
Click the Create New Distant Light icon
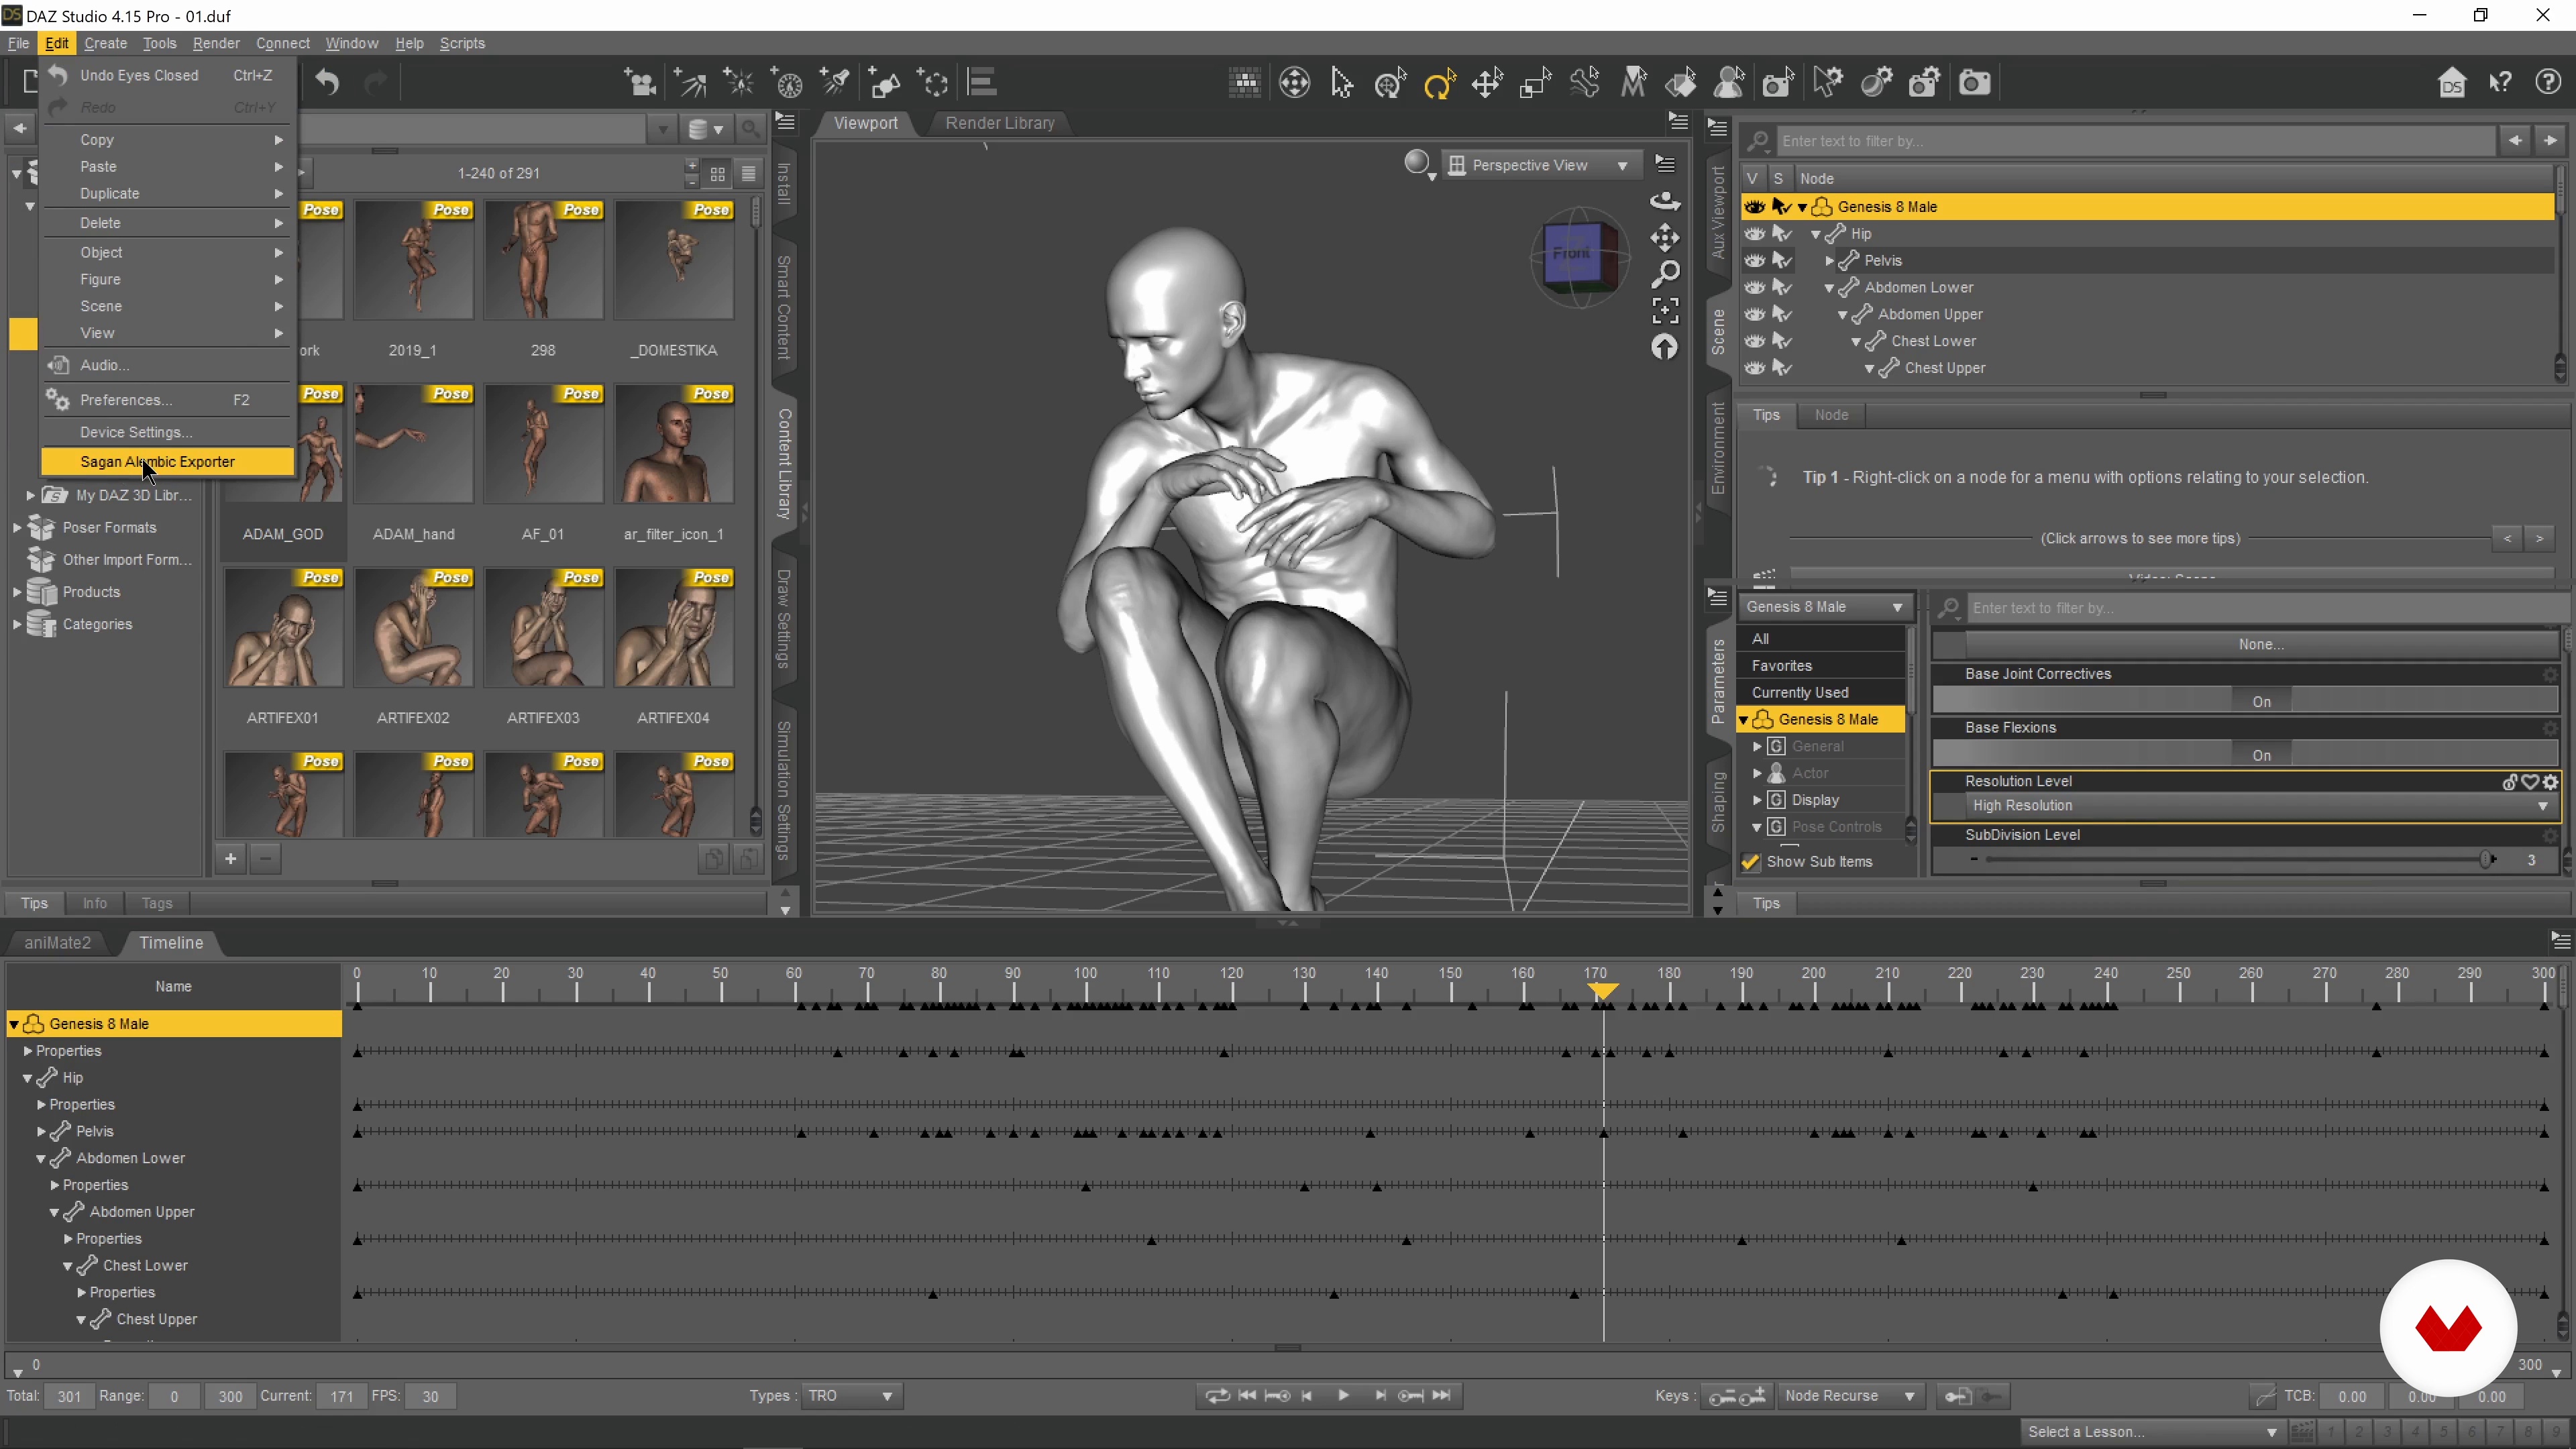pos(690,83)
